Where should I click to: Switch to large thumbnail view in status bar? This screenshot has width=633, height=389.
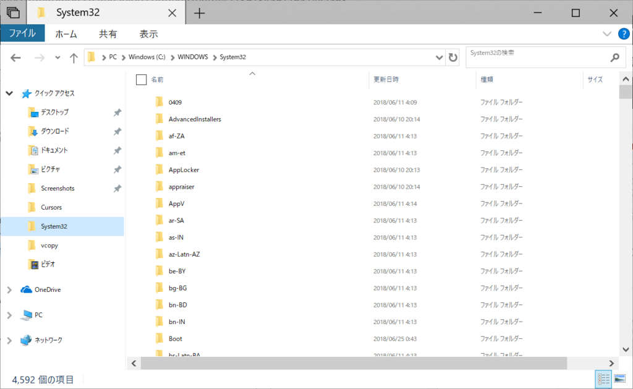pyautogui.click(x=620, y=378)
